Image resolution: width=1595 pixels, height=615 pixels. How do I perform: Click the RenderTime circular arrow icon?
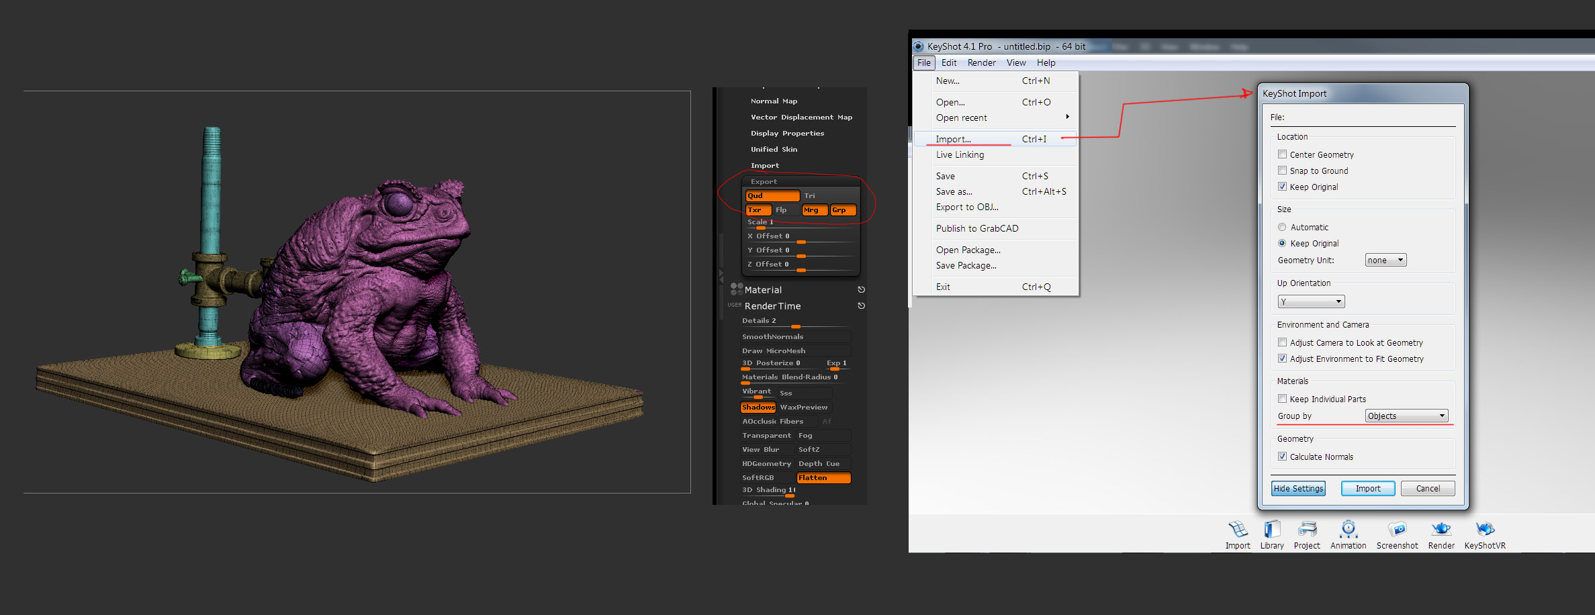point(861,306)
